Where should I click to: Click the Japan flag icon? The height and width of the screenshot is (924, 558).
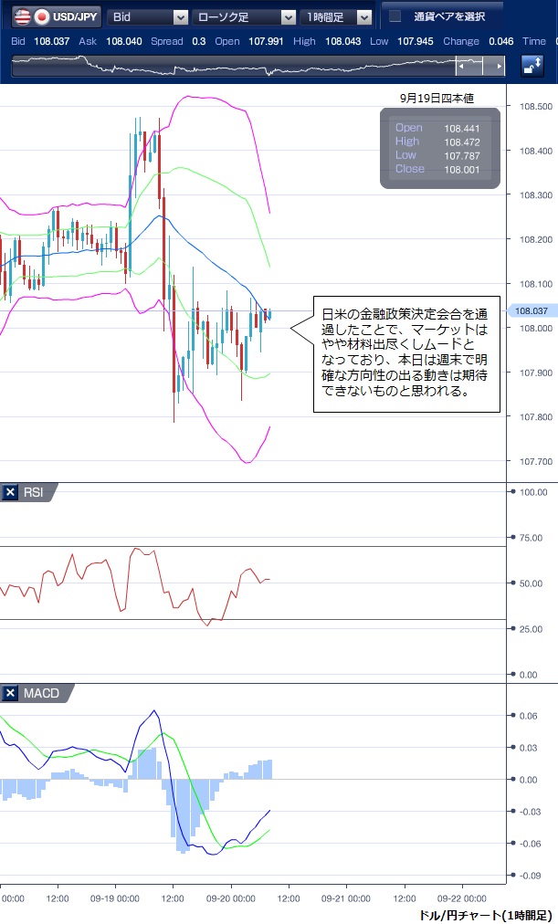(x=41, y=16)
